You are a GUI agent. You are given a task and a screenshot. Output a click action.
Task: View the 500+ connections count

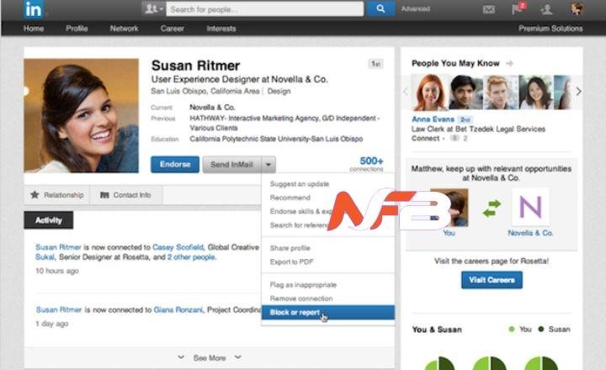click(367, 164)
